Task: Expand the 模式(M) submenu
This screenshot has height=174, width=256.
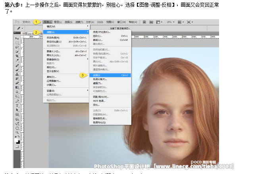Action: pyautogui.click(x=66, y=26)
